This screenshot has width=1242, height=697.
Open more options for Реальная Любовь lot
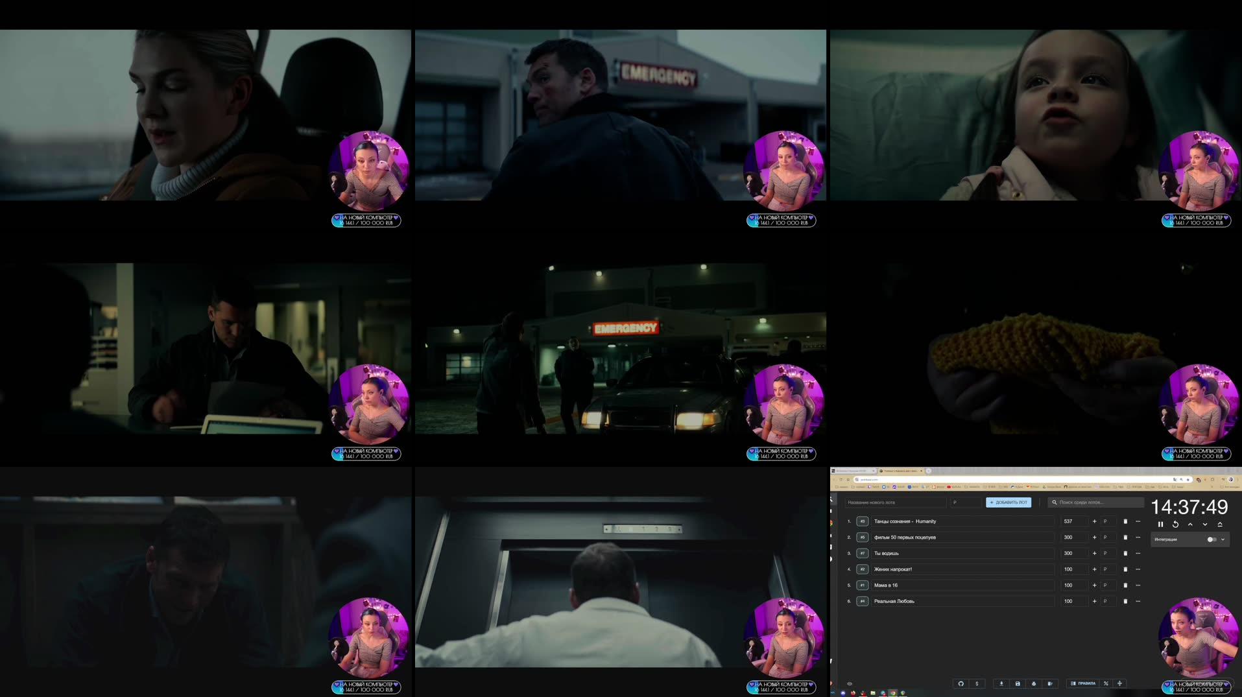tap(1138, 601)
